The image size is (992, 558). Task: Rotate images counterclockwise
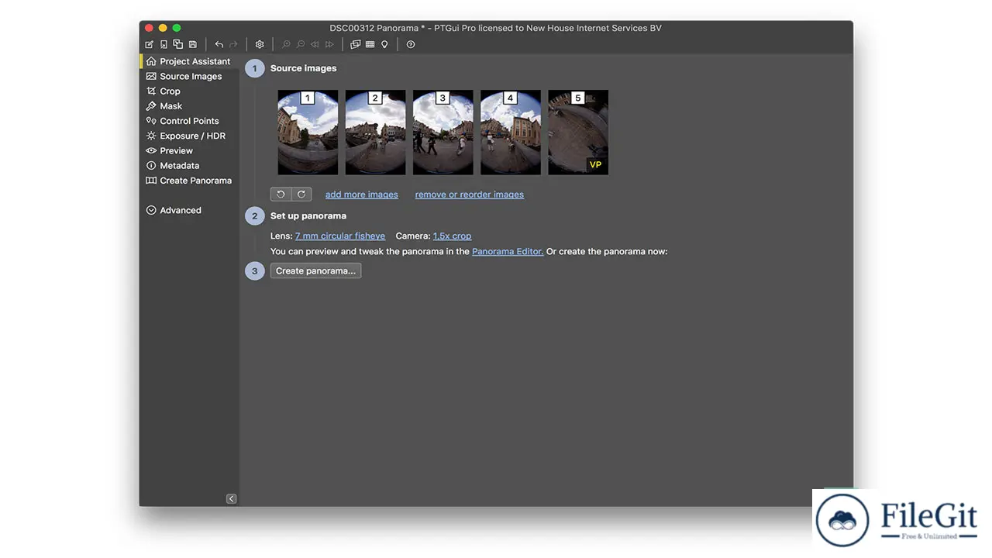tap(281, 195)
